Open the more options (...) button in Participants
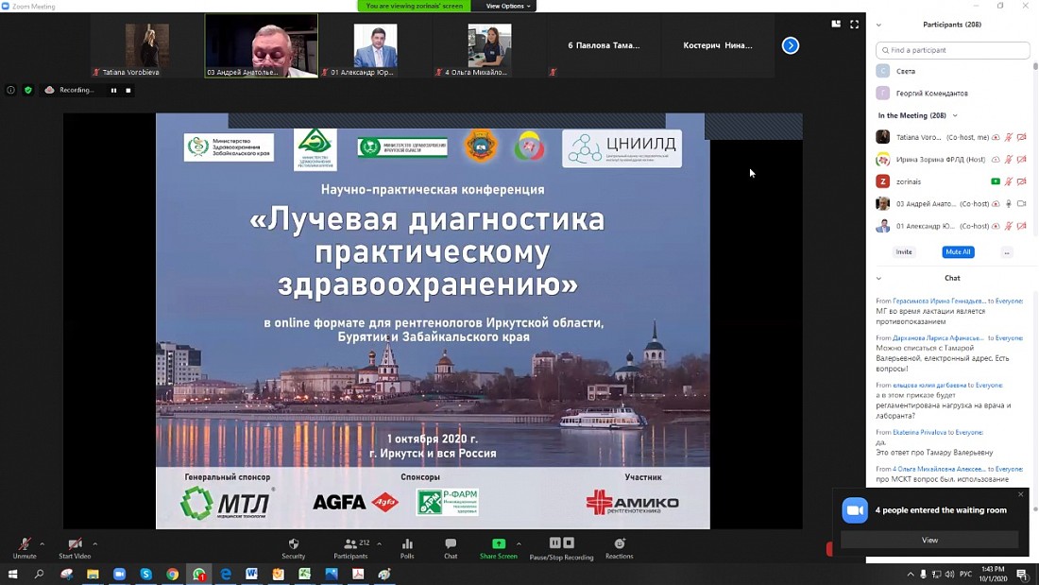The width and height of the screenshot is (1039, 585). (x=1007, y=252)
